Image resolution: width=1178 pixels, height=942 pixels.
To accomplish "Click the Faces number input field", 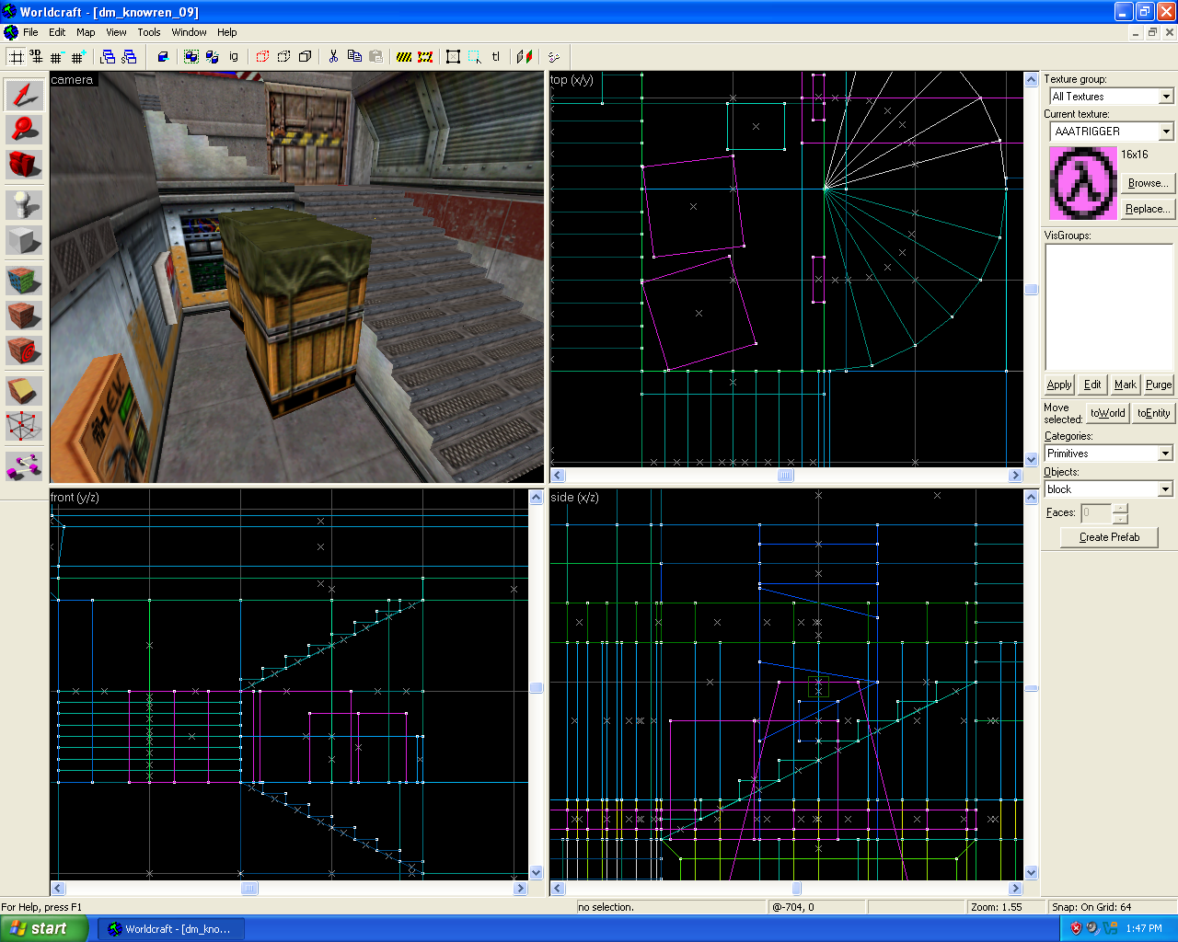I will tap(1096, 512).
